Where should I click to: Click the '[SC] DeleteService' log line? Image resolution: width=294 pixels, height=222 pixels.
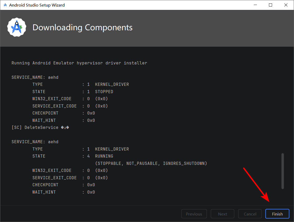pyautogui.click(x=40, y=127)
